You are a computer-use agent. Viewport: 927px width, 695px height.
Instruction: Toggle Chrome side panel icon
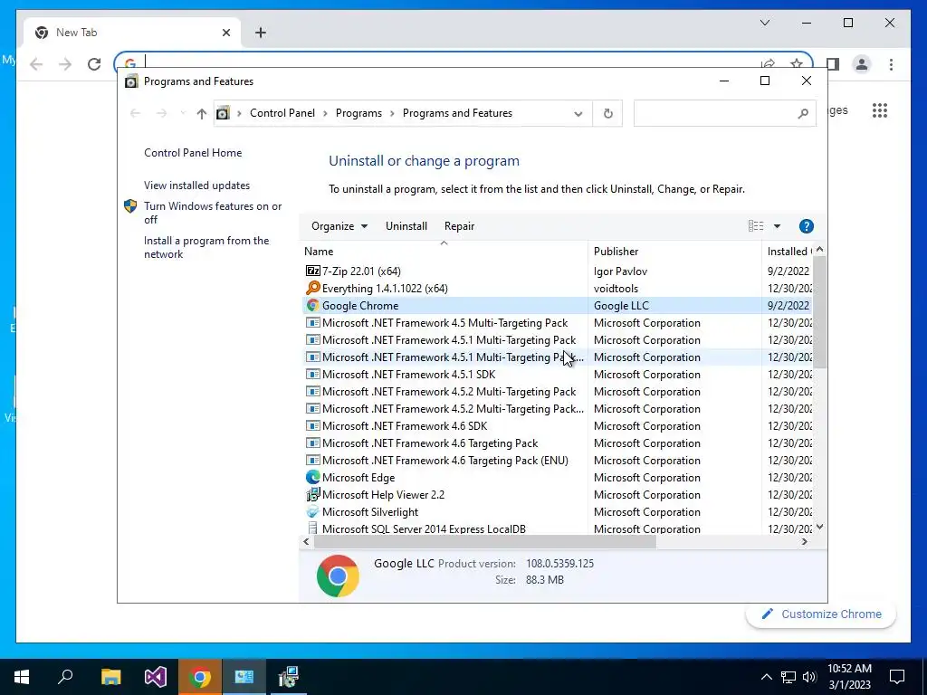click(833, 64)
